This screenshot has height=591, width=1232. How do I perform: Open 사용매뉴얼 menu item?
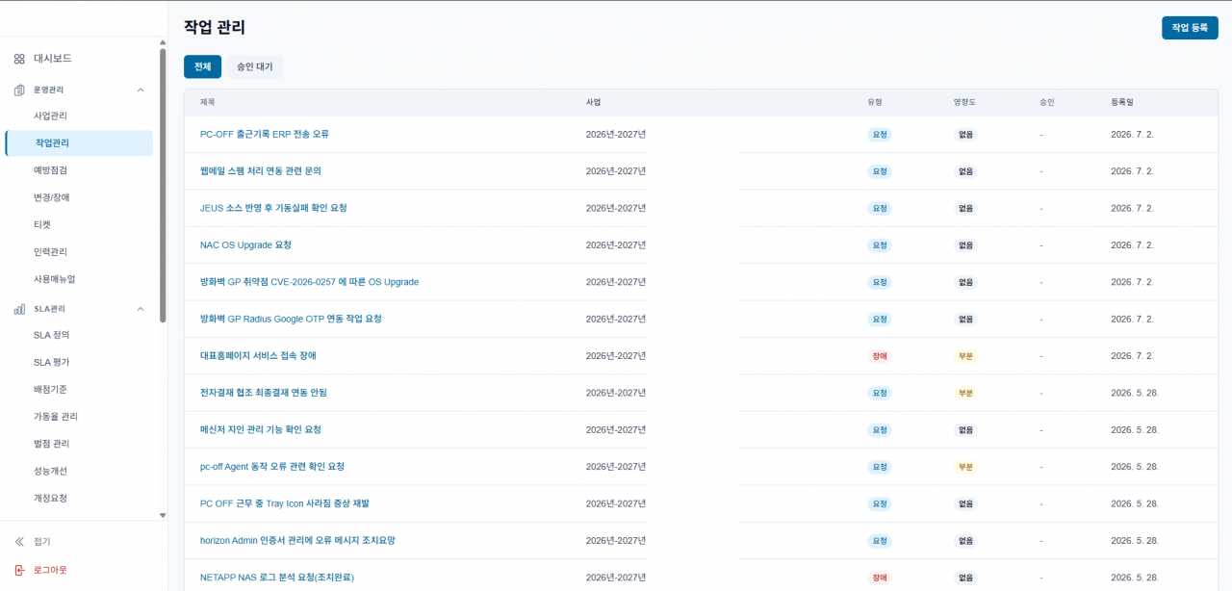(54, 278)
